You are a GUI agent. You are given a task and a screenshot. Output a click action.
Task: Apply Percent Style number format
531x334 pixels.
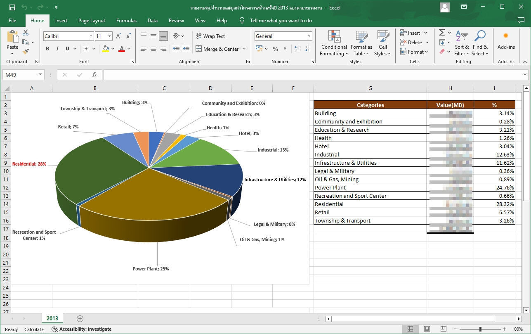275,49
